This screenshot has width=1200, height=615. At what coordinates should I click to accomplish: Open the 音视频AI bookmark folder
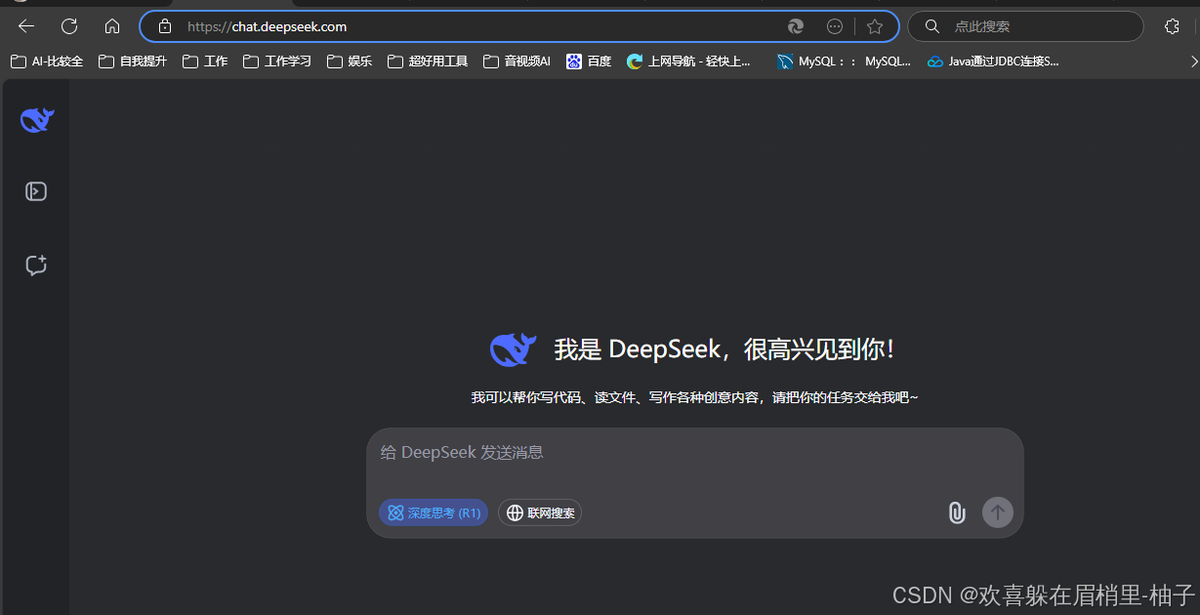(x=517, y=61)
